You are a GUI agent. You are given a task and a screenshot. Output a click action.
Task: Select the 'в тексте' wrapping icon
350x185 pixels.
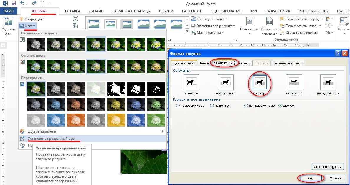[x=191, y=82]
